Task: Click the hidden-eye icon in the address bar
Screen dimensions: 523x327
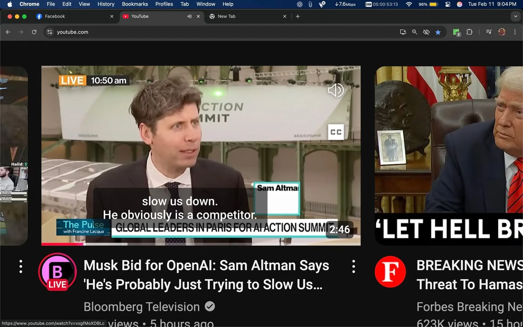Action: (426, 32)
